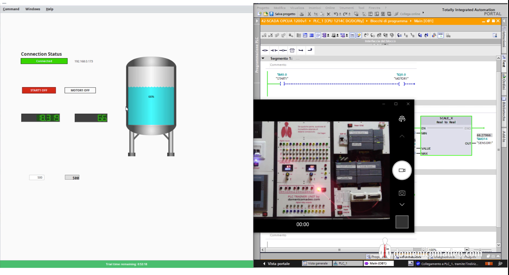Click the video record button in Camera app
509x275 pixels.
point(402,170)
